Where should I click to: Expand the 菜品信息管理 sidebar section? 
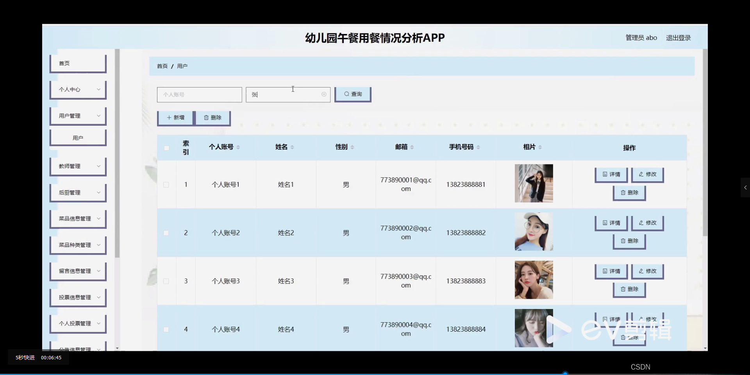pyautogui.click(x=78, y=218)
